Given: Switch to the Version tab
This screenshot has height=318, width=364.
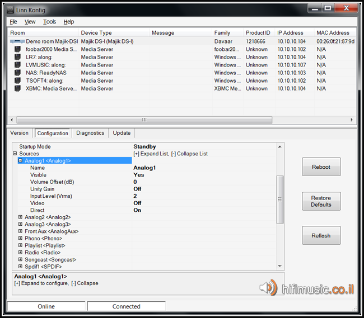Looking at the screenshot, I should point(19,133).
